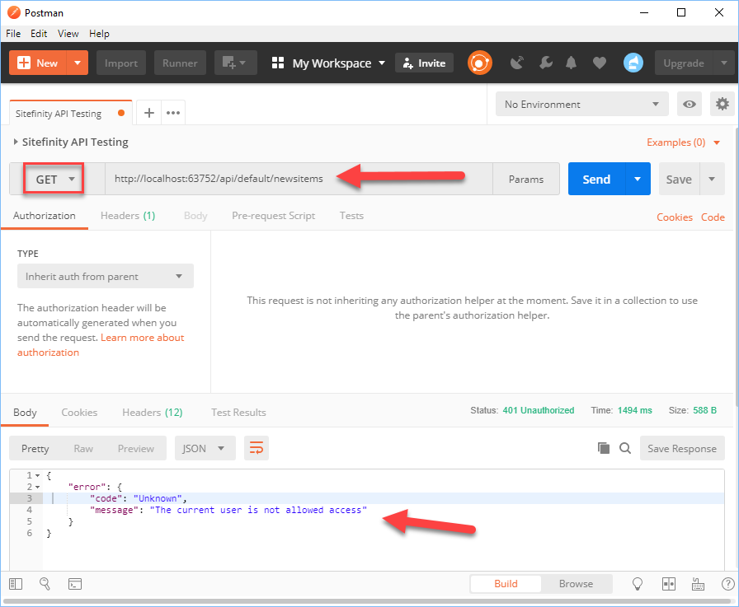The height and width of the screenshot is (607, 739).
Task: Open tab options ellipsis menu
Action: click(173, 113)
